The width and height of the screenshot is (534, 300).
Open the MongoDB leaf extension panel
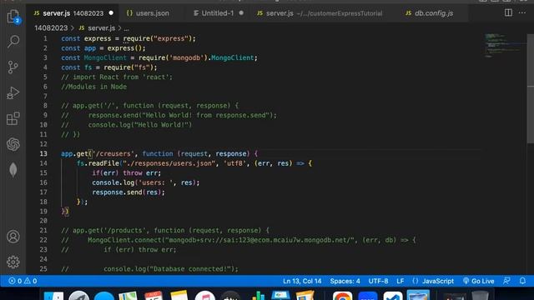pyautogui.click(x=13, y=170)
